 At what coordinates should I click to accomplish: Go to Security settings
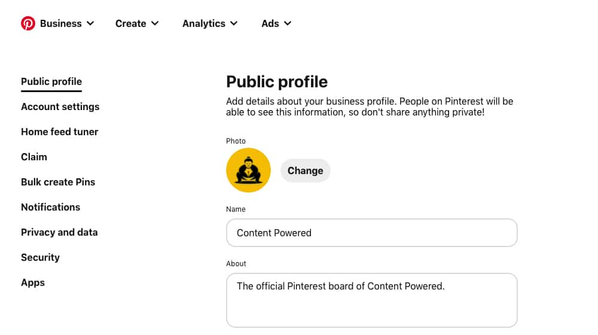click(41, 258)
